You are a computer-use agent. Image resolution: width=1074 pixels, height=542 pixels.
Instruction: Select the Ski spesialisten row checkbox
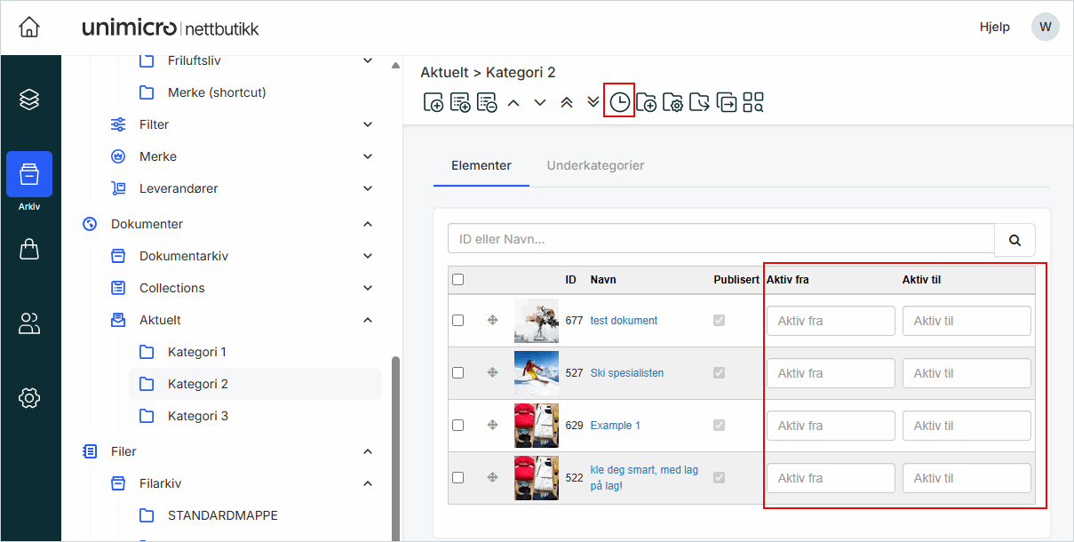pos(457,373)
